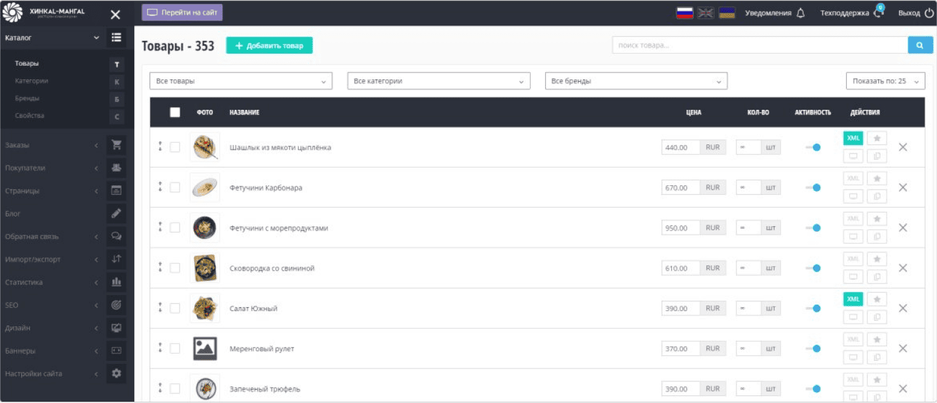
Task: Open the Statistics bar chart icon
Action: coord(116,282)
